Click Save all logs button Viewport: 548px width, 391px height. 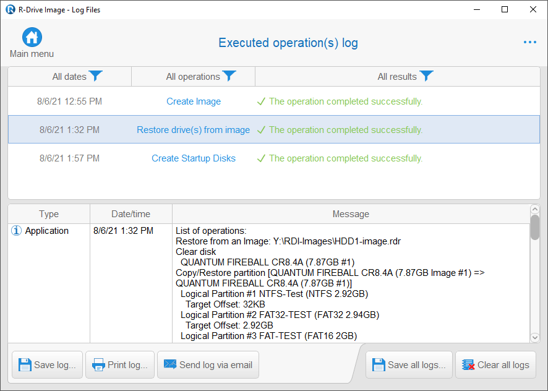[409, 365]
